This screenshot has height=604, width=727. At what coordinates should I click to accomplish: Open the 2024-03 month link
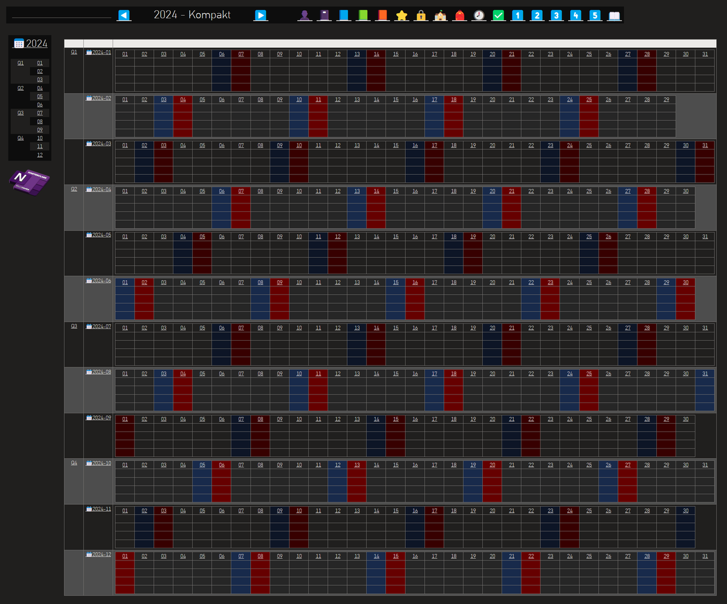(x=102, y=144)
